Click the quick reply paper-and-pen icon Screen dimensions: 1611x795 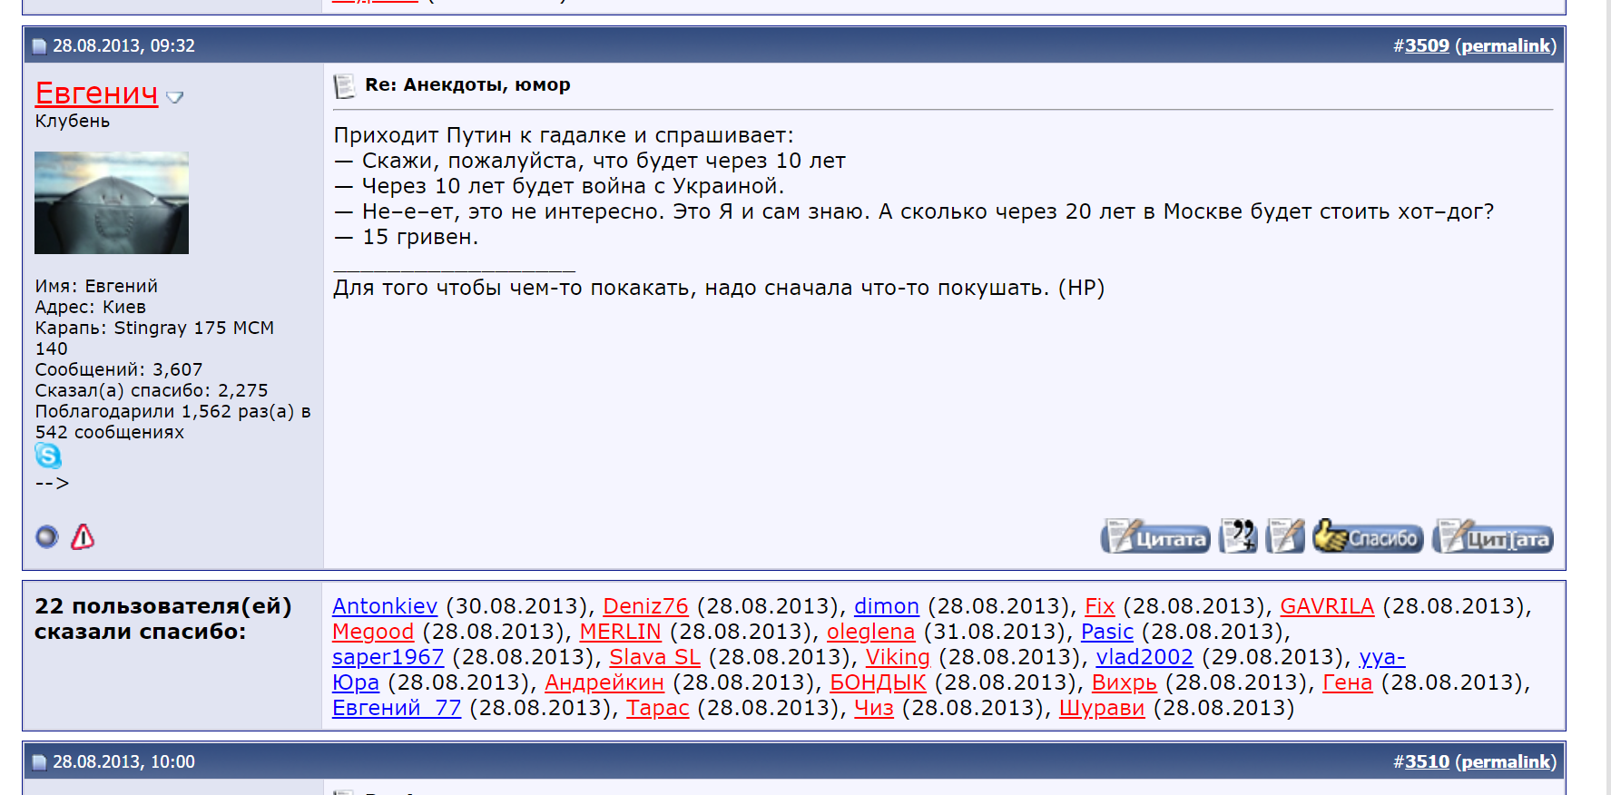click(1285, 536)
